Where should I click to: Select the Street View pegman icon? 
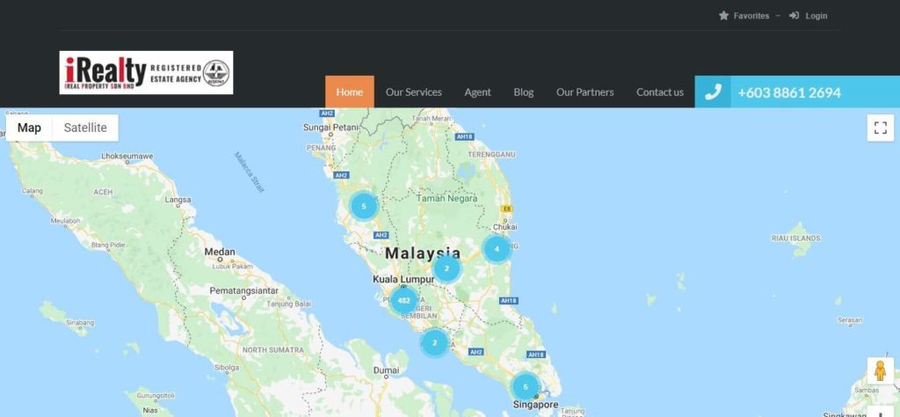[881, 371]
